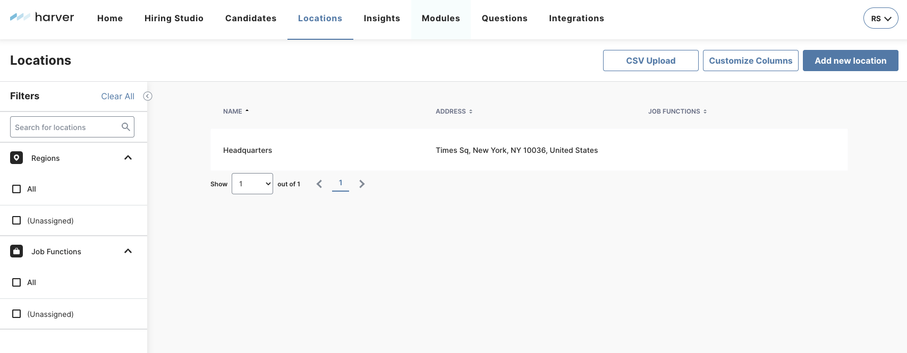
Task: Click the Harver logo
Action: (42, 18)
